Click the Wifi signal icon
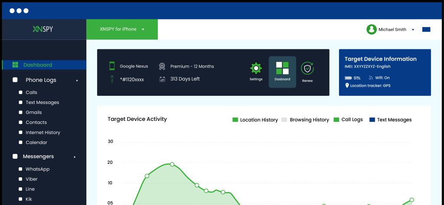This screenshot has width=444, height=205. point(371,78)
